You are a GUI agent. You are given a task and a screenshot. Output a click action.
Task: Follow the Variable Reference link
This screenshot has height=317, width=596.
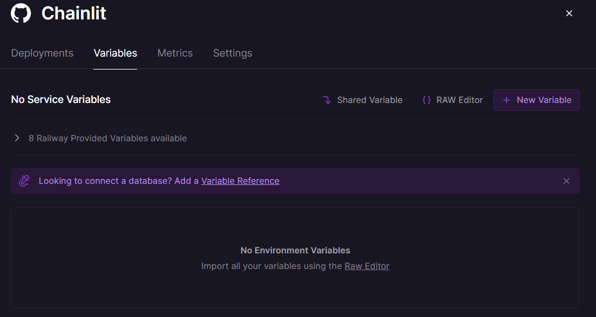(x=240, y=181)
